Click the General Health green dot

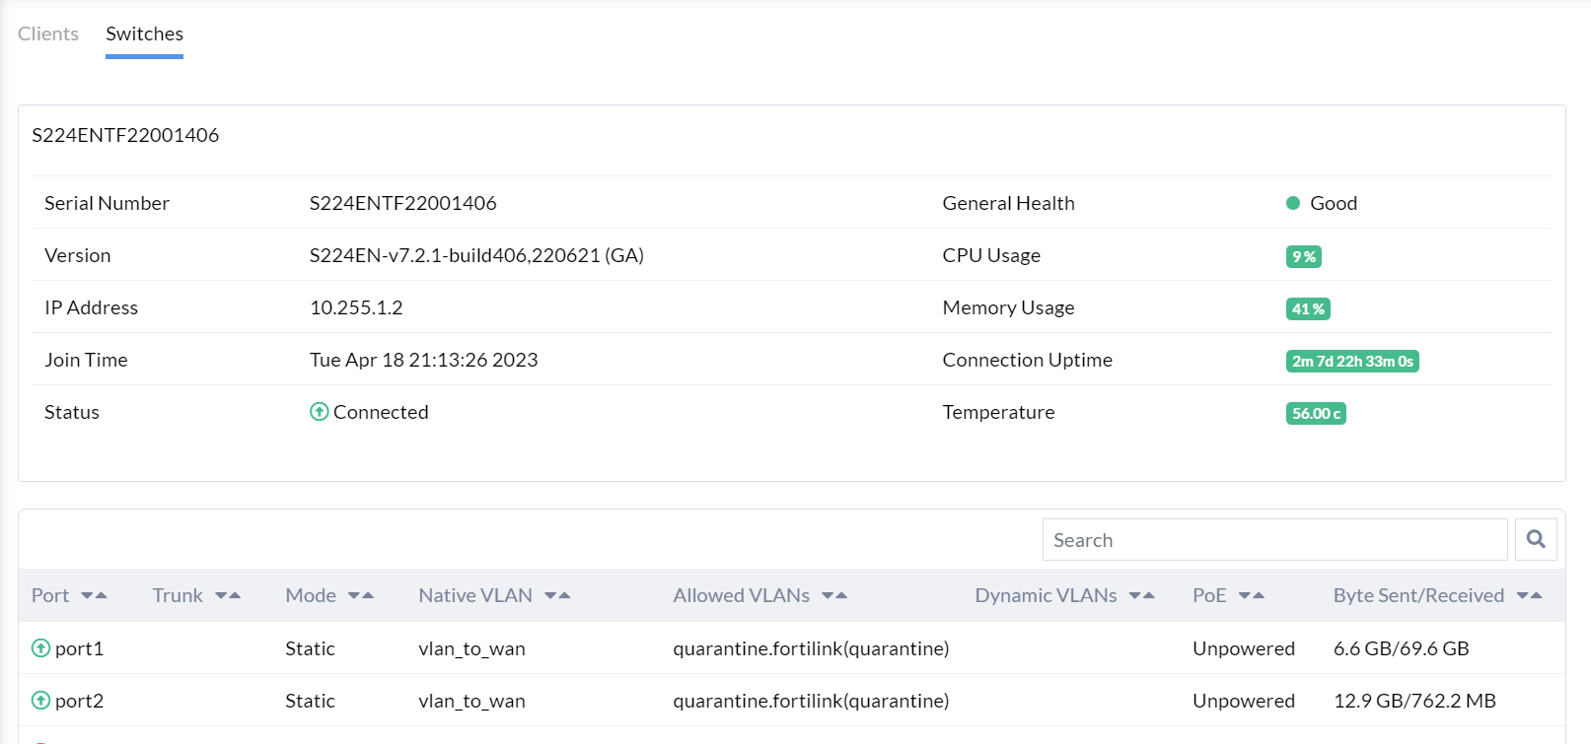1293,203
